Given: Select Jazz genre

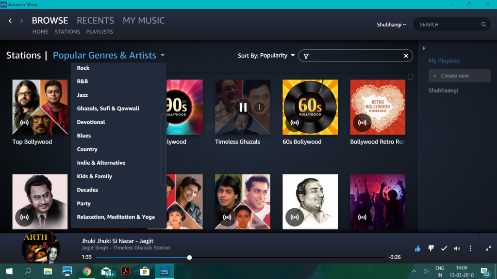Looking at the screenshot, I should (x=82, y=95).
